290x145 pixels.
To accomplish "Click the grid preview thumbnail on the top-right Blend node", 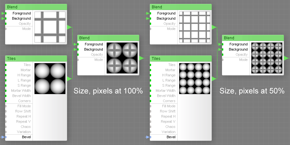I will click(x=194, y=27).
